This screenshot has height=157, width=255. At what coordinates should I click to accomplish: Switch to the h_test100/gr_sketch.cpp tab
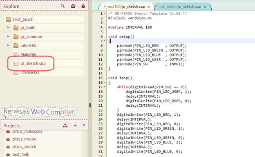tap(124, 7)
